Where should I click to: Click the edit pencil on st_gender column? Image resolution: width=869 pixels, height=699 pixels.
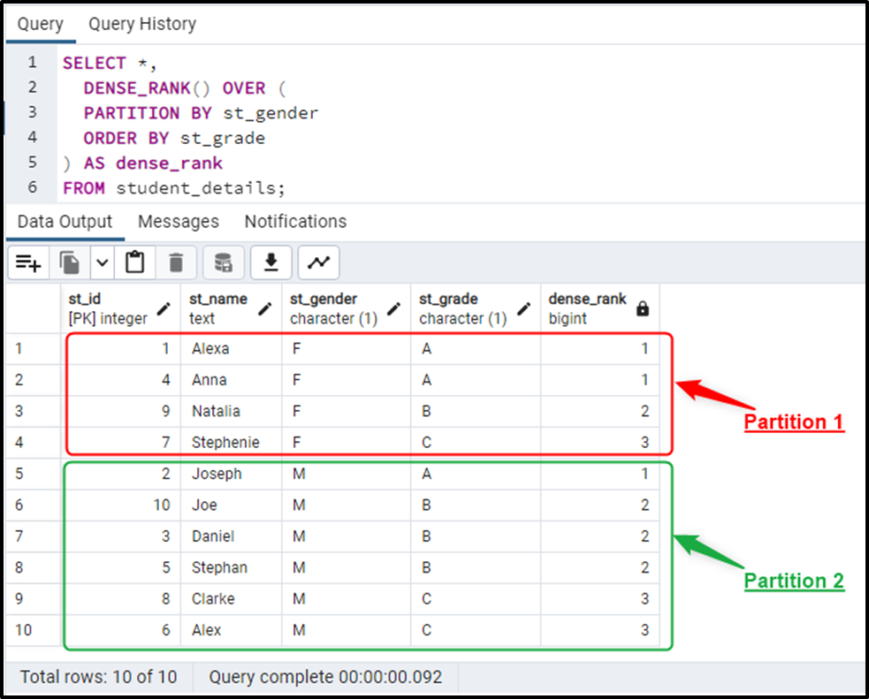(x=394, y=308)
